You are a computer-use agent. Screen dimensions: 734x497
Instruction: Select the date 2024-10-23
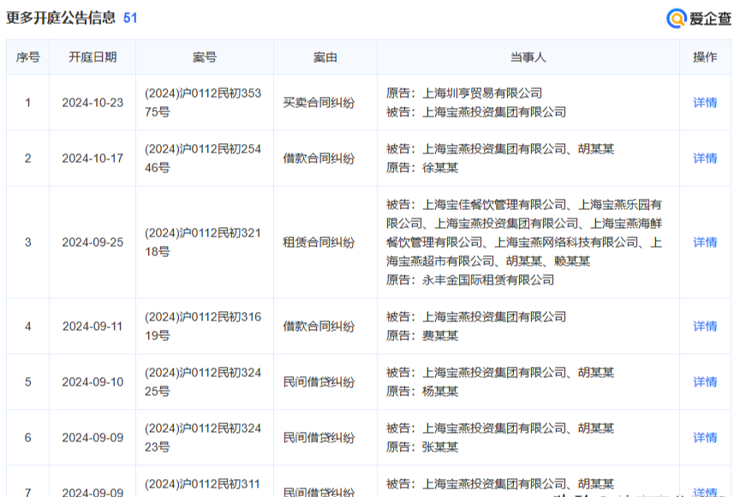coord(92,103)
